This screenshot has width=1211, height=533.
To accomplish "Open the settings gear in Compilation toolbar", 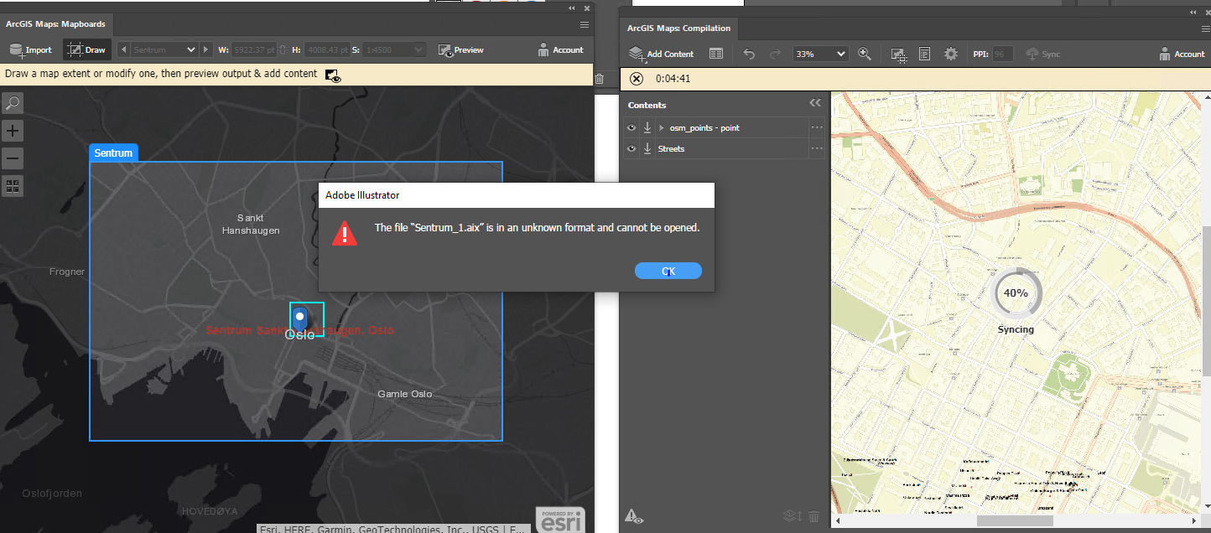I will (x=951, y=54).
